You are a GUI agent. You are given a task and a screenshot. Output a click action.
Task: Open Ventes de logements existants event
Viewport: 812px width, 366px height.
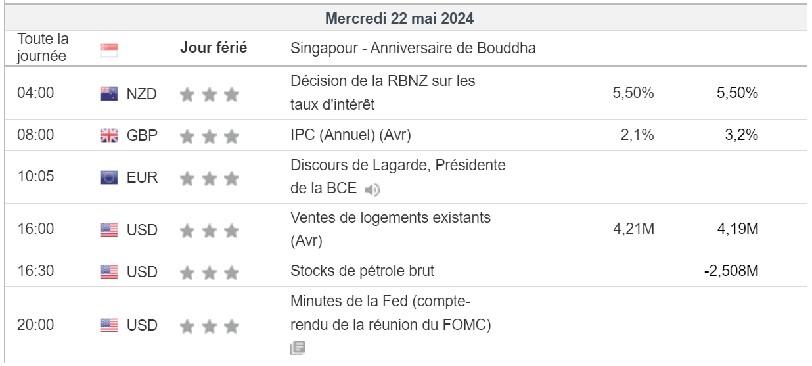tap(390, 217)
